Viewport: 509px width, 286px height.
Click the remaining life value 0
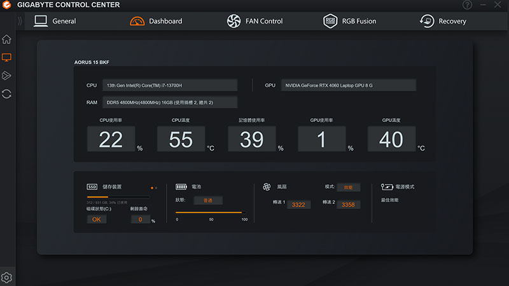pyautogui.click(x=140, y=219)
